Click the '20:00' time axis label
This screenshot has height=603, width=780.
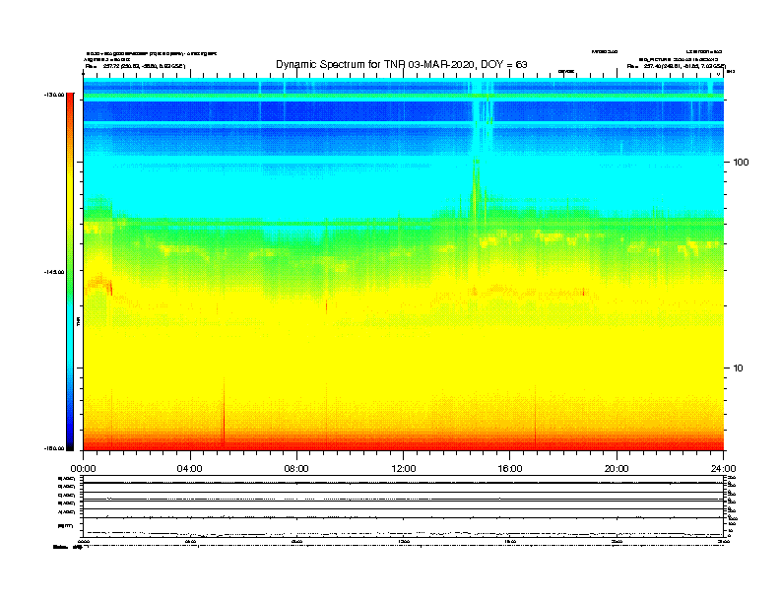[x=617, y=469]
